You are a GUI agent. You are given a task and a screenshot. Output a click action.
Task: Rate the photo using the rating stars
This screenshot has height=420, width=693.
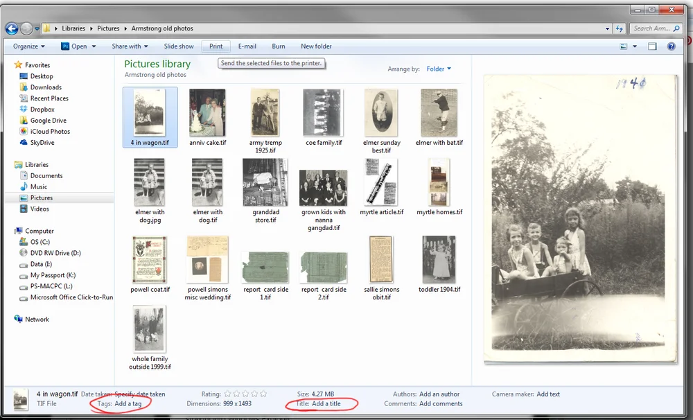[244, 394]
